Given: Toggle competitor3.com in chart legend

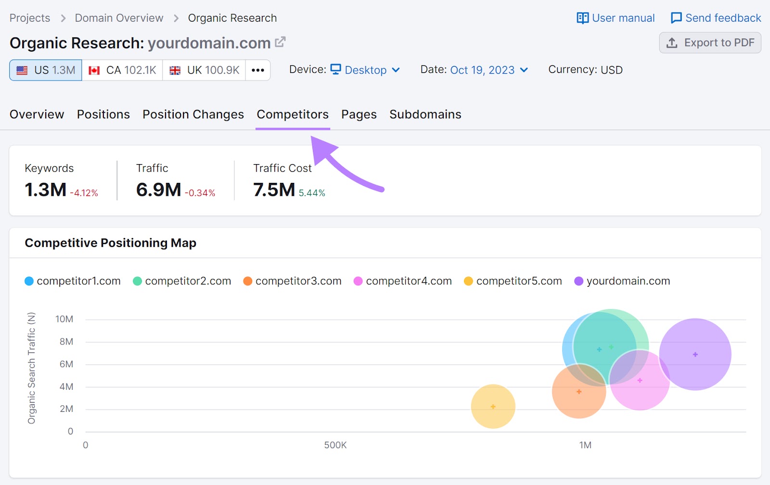Looking at the screenshot, I should (293, 281).
